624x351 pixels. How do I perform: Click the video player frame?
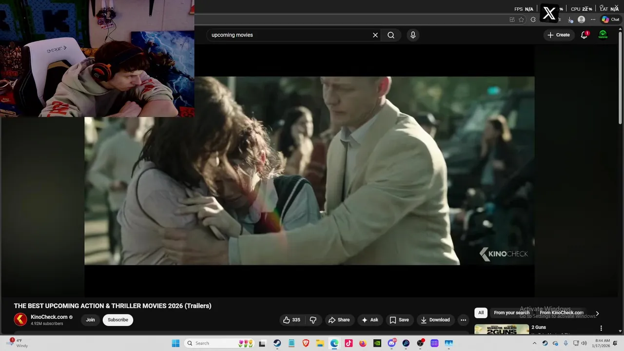tap(309, 171)
